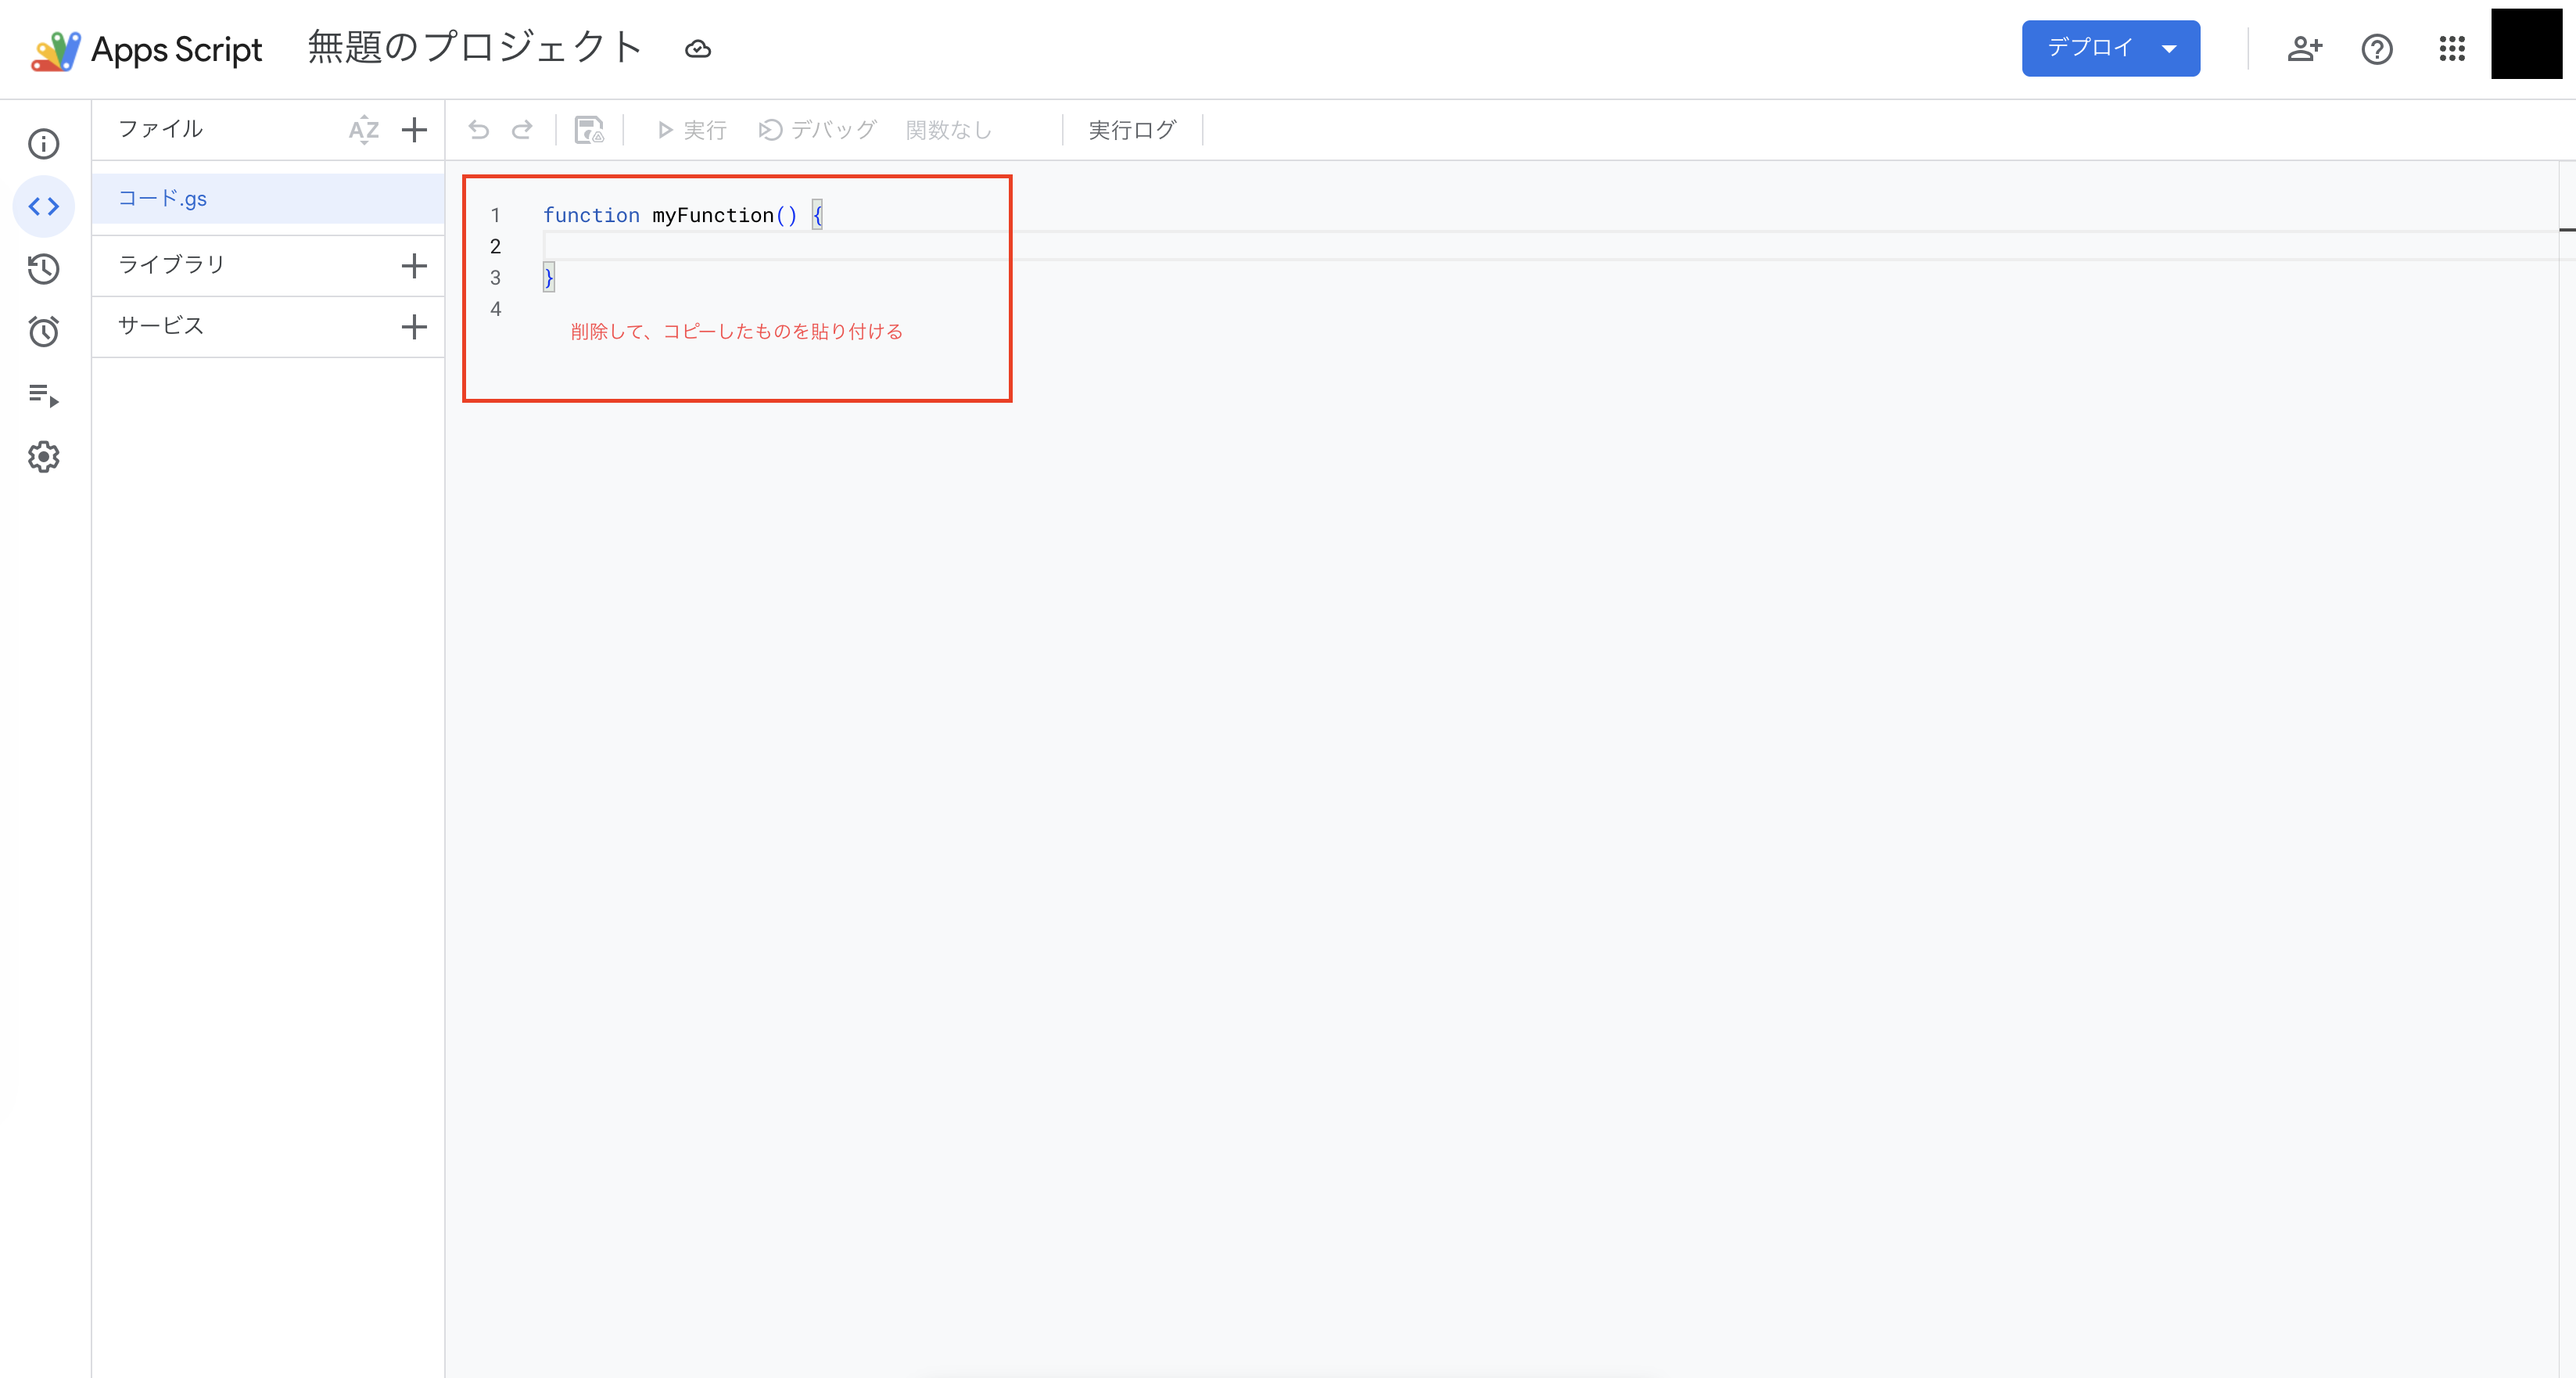Click the デバッグ debug button

point(817,130)
